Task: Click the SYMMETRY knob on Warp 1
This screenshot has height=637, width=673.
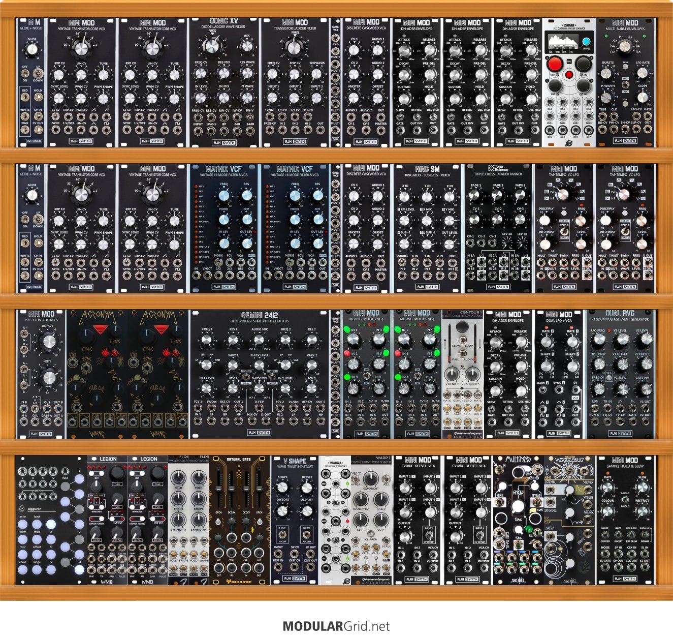Action: click(360, 499)
